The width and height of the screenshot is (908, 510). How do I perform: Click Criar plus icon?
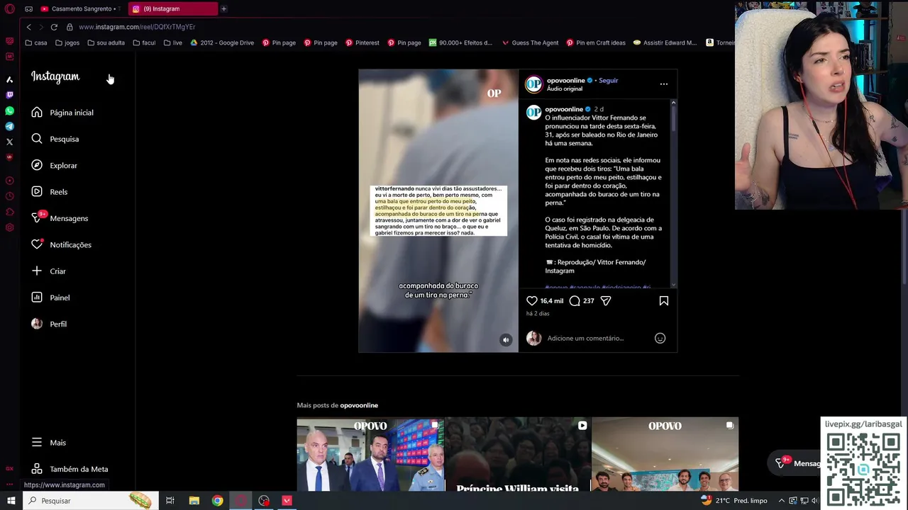(x=37, y=271)
